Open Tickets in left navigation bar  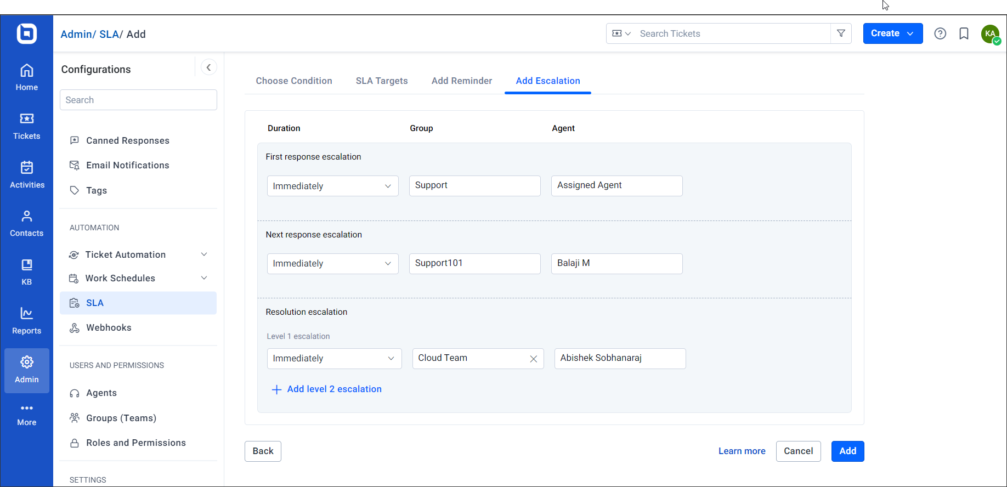pyautogui.click(x=27, y=126)
